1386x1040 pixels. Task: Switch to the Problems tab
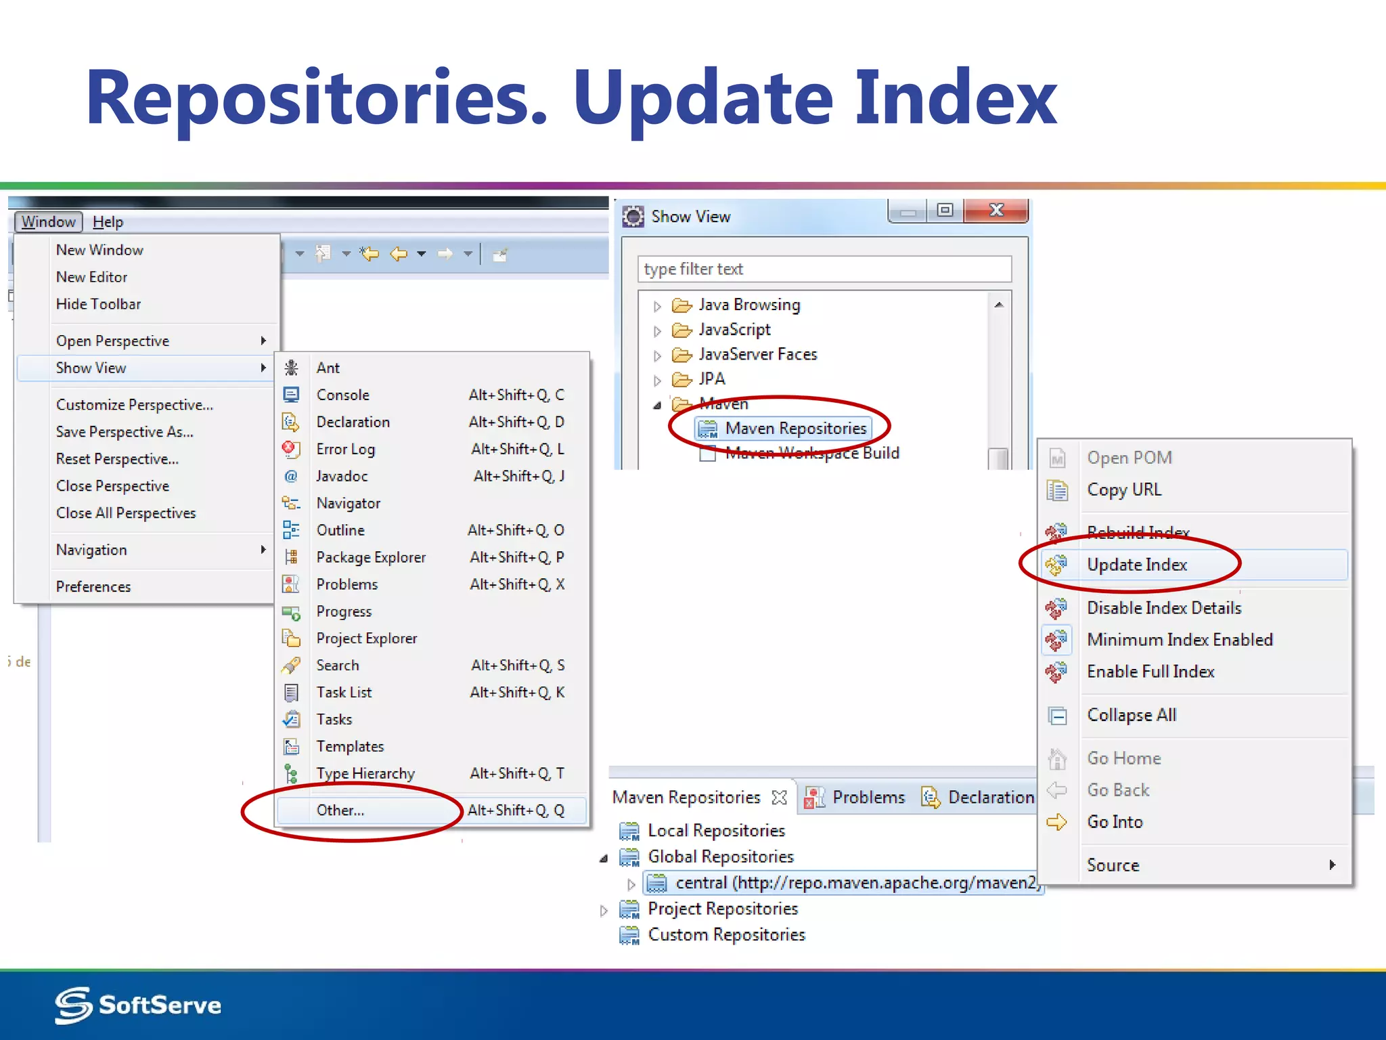coord(855,798)
